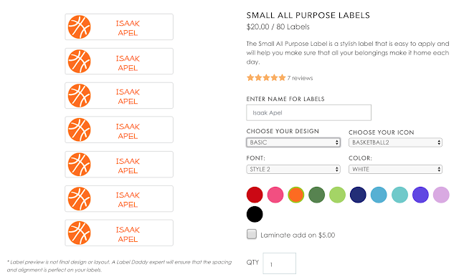Expand the Color White dropdown
The width and height of the screenshot is (459, 277).
coord(395,169)
